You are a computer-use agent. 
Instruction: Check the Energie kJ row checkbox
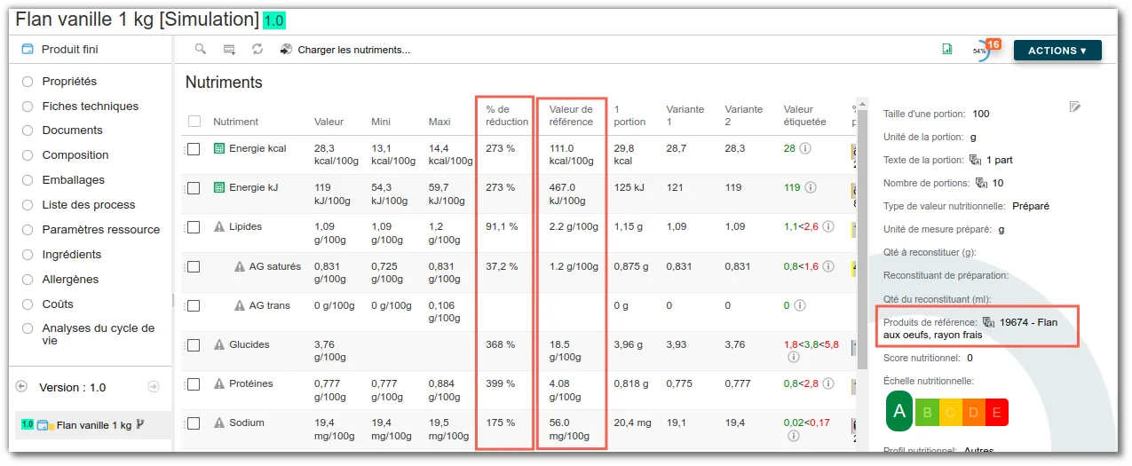(194, 188)
